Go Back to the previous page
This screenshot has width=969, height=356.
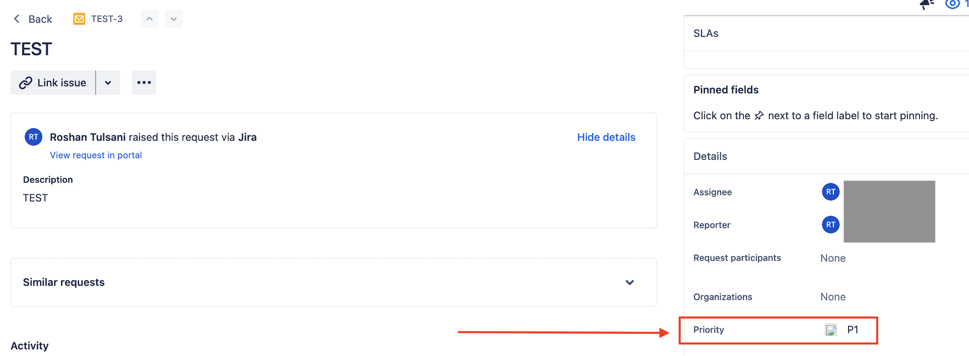pos(33,19)
